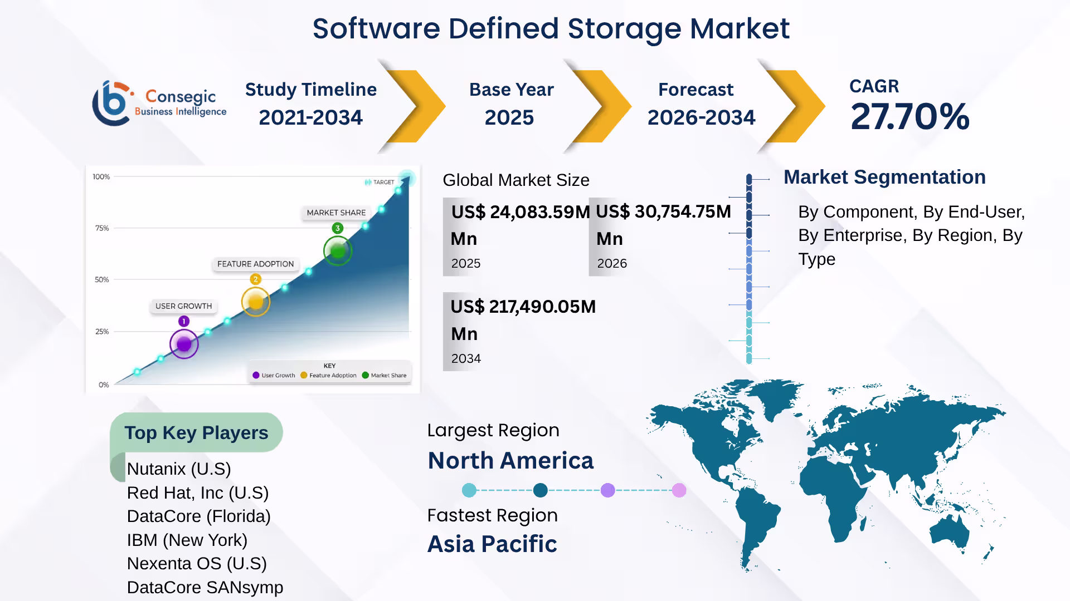This screenshot has height=601, width=1070.
Task: Click the Top Key Players label
Action: point(196,433)
